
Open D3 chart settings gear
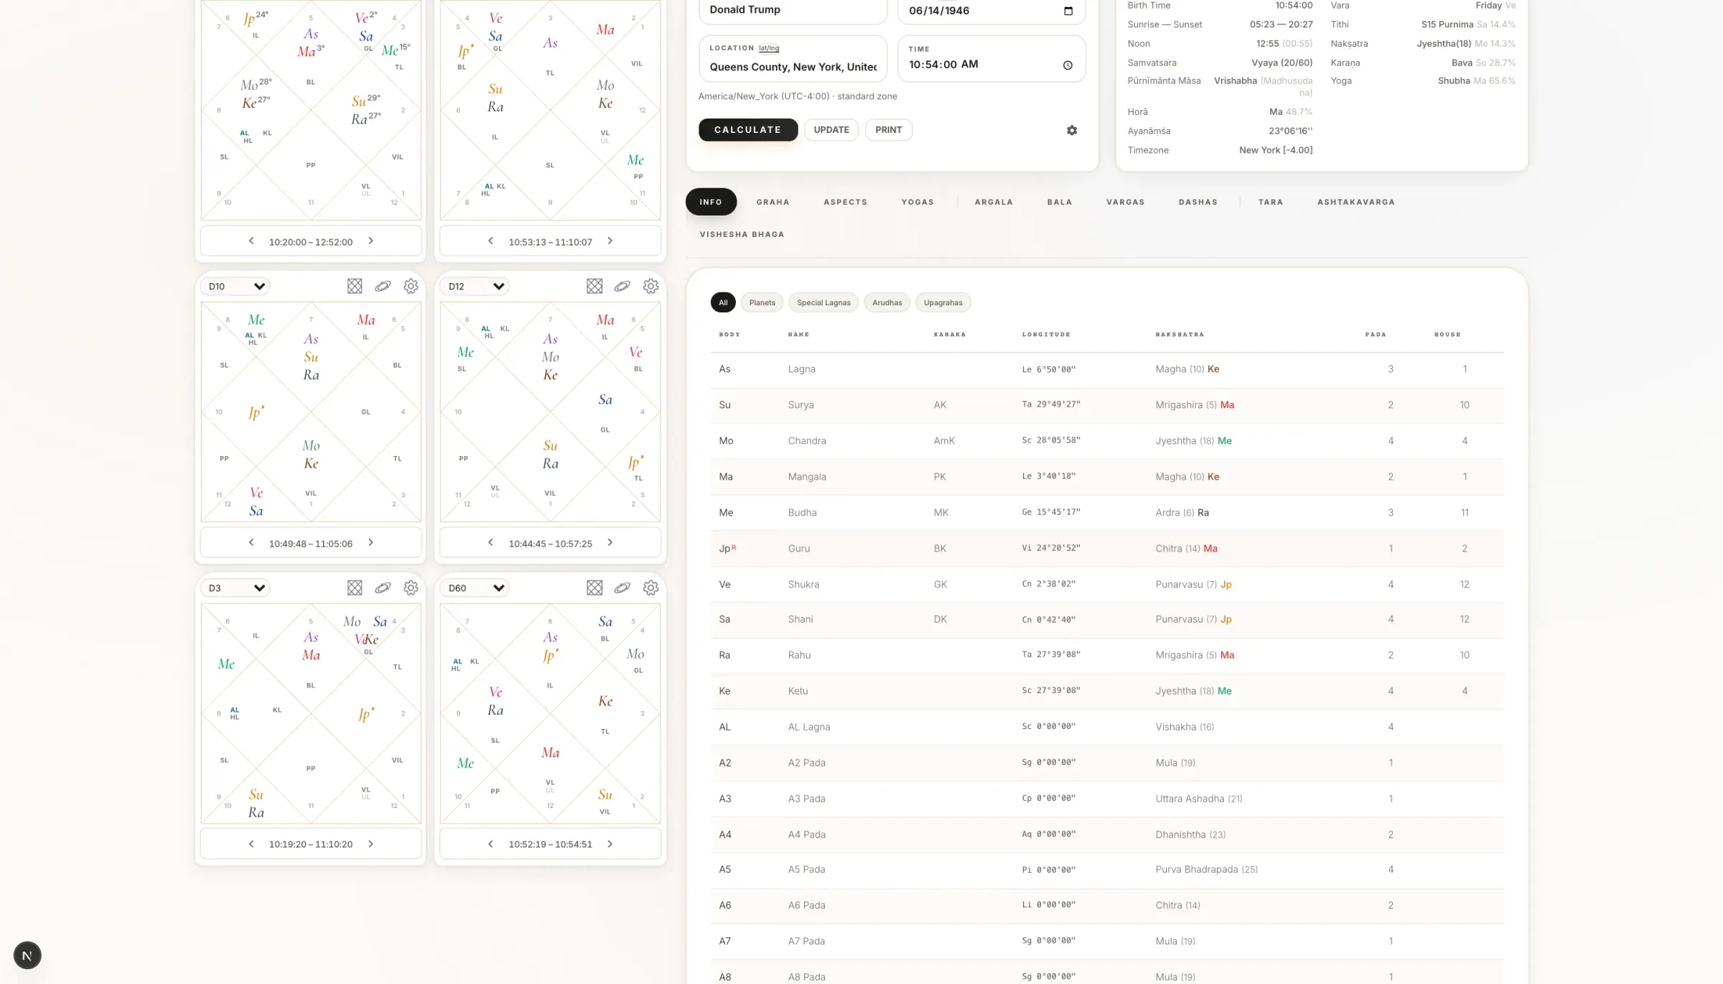point(411,588)
